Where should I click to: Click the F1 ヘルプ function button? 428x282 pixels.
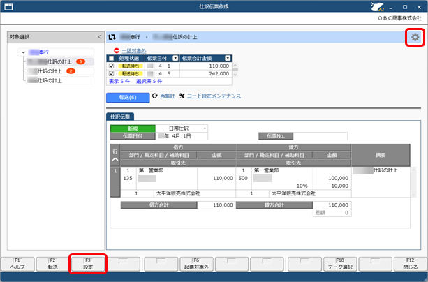17,265
